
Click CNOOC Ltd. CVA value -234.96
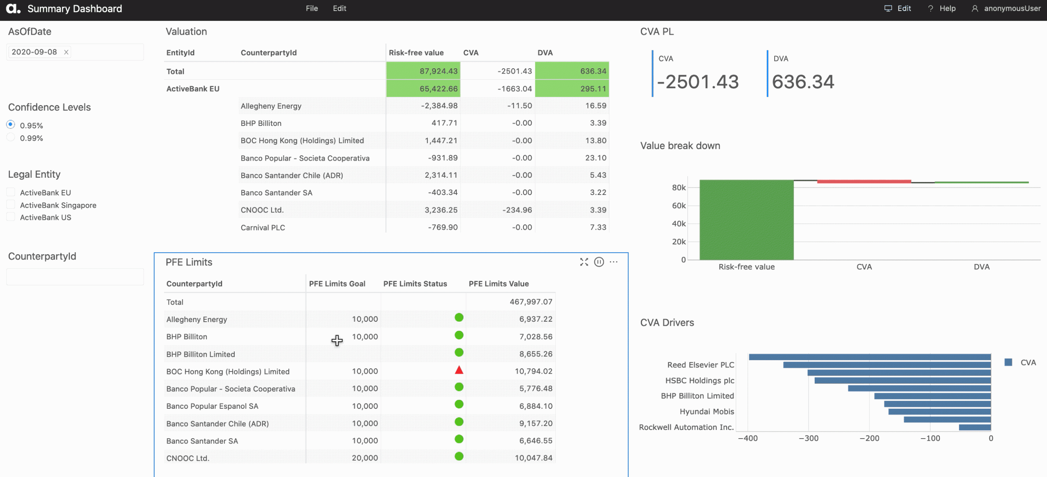517,210
